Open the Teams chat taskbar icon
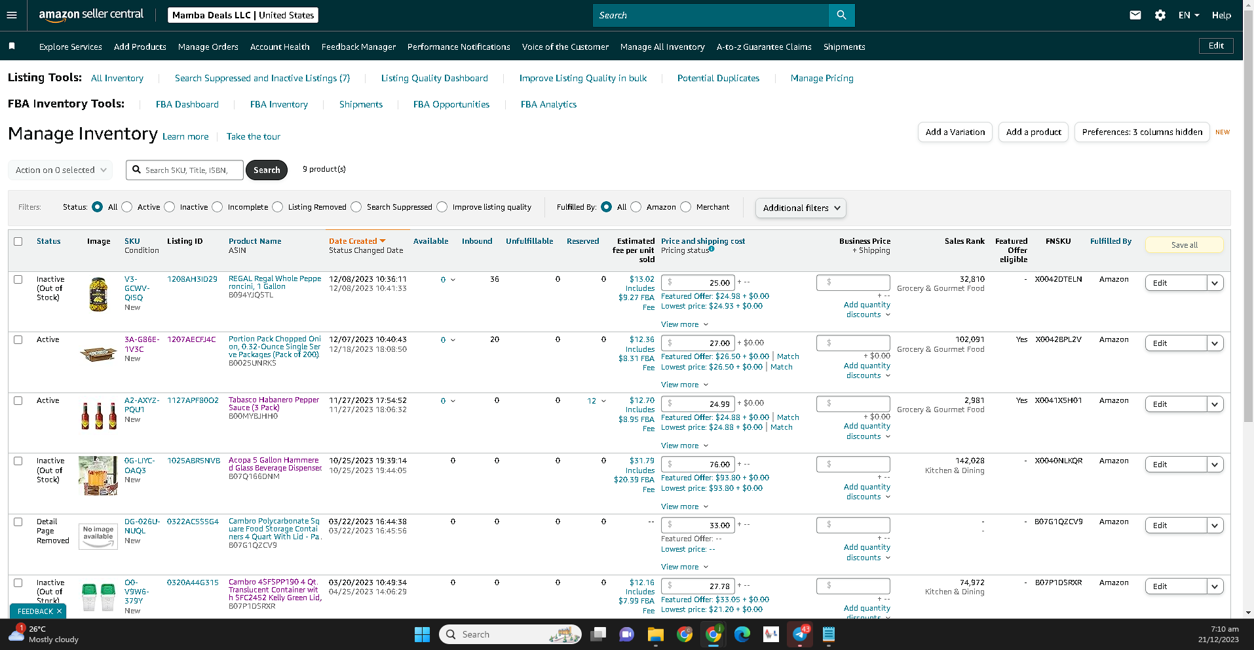The width and height of the screenshot is (1254, 650). coord(626,634)
